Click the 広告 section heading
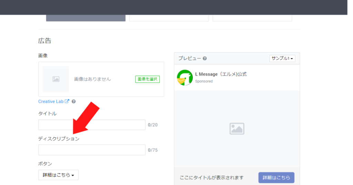 point(45,41)
